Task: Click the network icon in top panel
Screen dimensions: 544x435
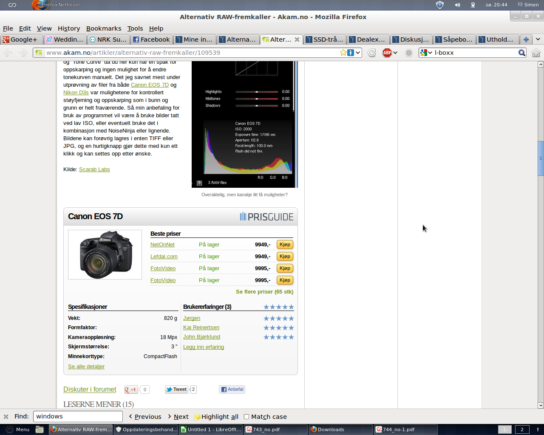Action: point(473,5)
